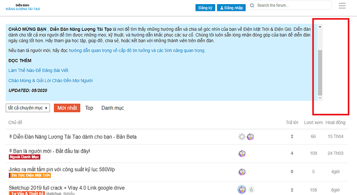The width and height of the screenshot is (357, 195).
Task: Open the Sketchup 2019 full crack topic
Action: click(x=66, y=188)
